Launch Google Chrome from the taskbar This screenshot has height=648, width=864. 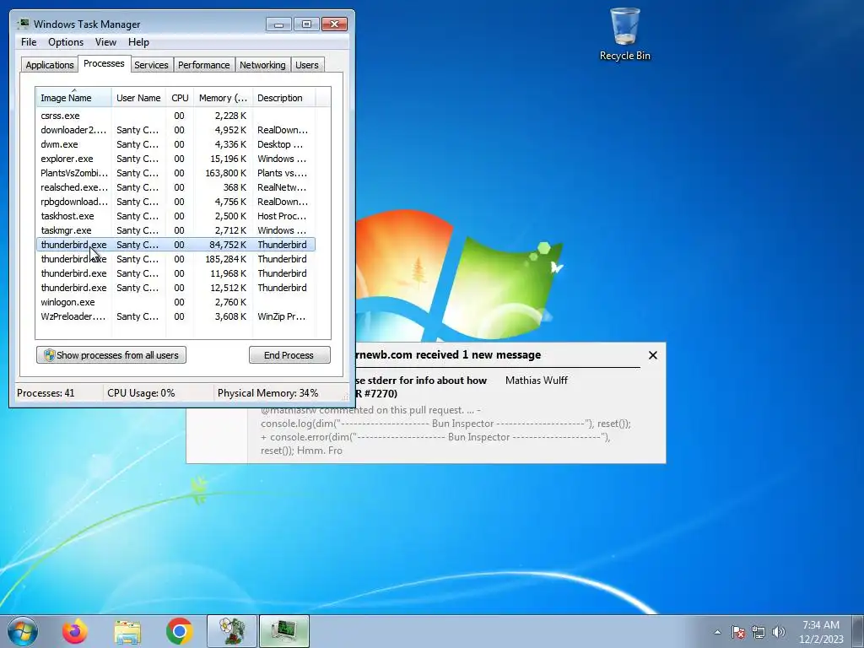click(179, 631)
